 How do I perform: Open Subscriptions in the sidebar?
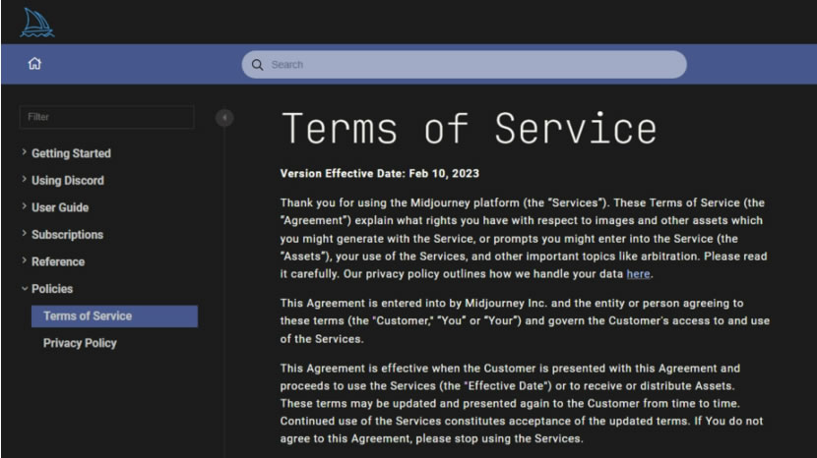point(67,235)
